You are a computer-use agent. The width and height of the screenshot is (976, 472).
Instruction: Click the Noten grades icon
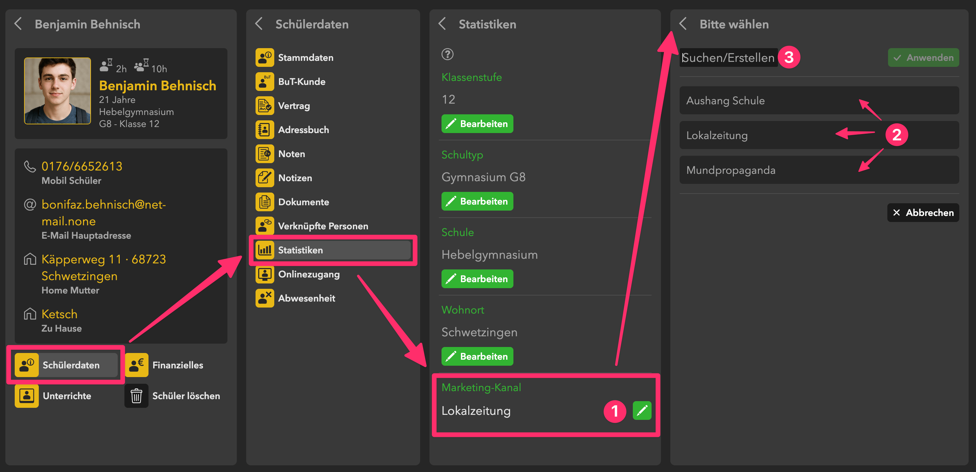pos(265,154)
